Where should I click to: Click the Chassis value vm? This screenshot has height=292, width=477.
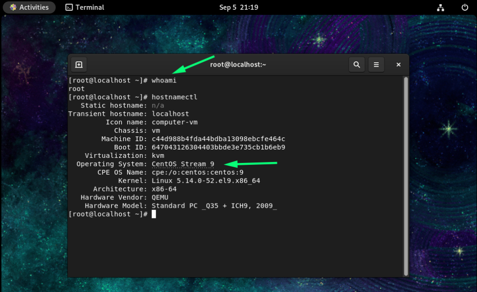tap(156, 130)
